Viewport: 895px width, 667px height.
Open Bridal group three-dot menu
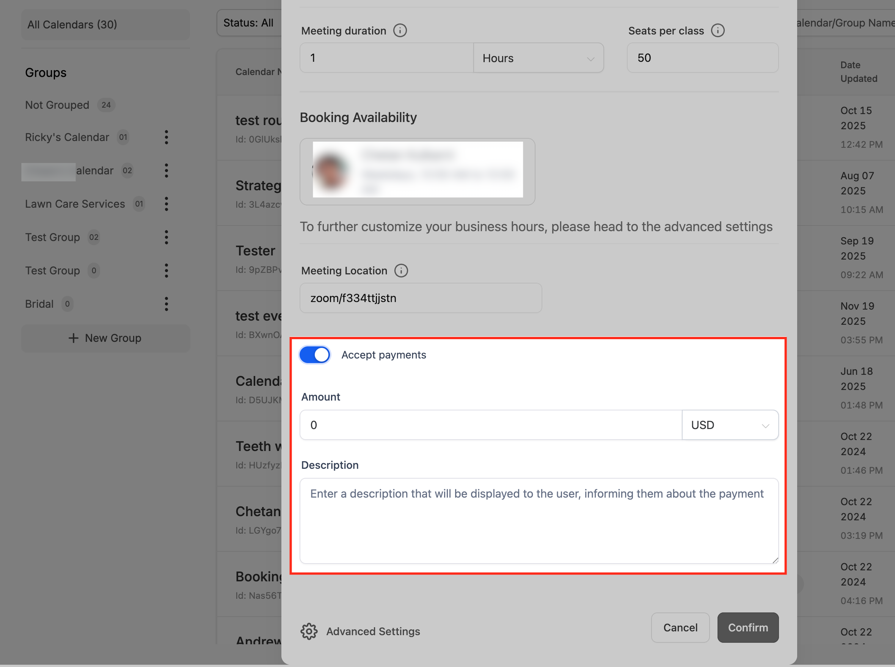click(x=166, y=304)
